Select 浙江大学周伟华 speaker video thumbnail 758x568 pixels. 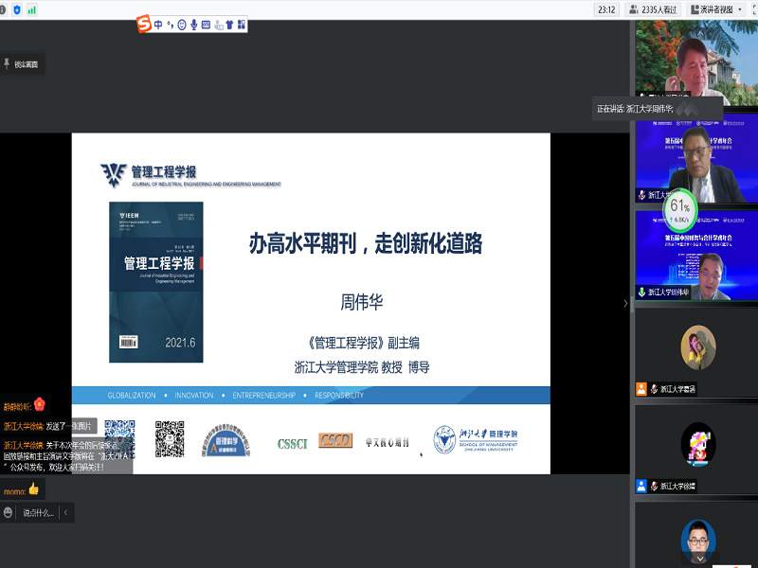coord(695,266)
